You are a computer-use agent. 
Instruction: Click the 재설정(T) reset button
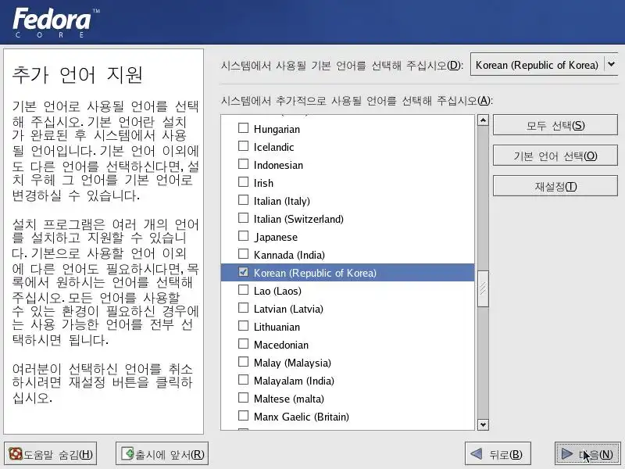pyautogui.click(x=555, y=186)
